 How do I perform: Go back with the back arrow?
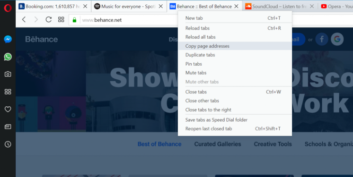tap(24, 20)
